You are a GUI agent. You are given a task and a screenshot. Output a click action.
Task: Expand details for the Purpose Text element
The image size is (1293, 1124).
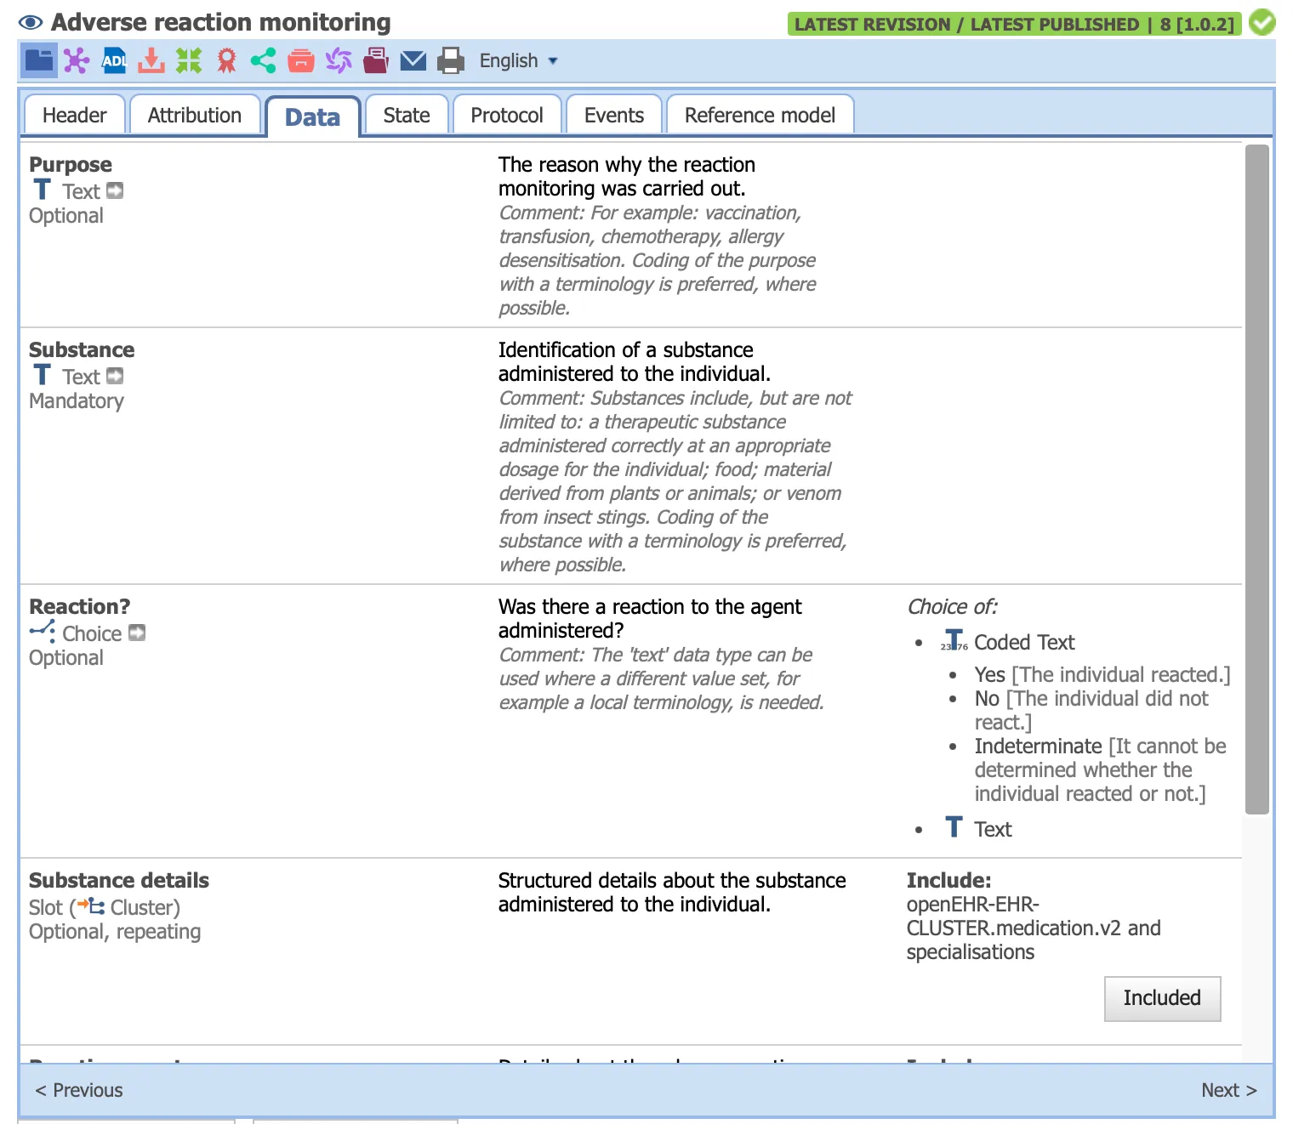116,191
